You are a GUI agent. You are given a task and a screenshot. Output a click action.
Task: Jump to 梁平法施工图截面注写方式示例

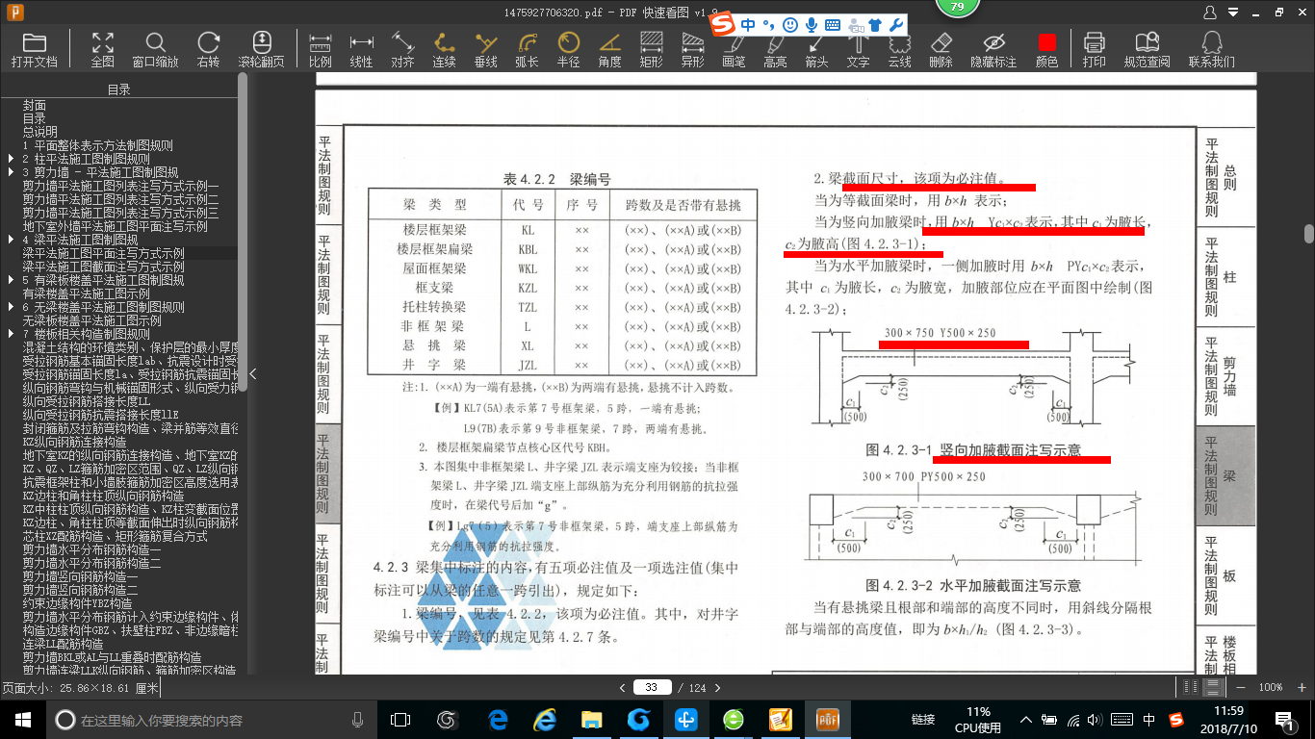pyautogui.click(x=103, y=267)
